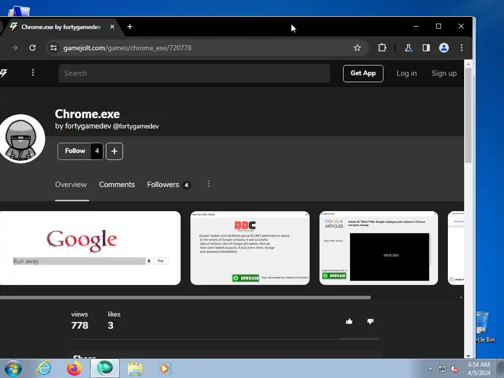
Task: Click the gamejolt.com address bar URL
Action: (x=127, y=48)
